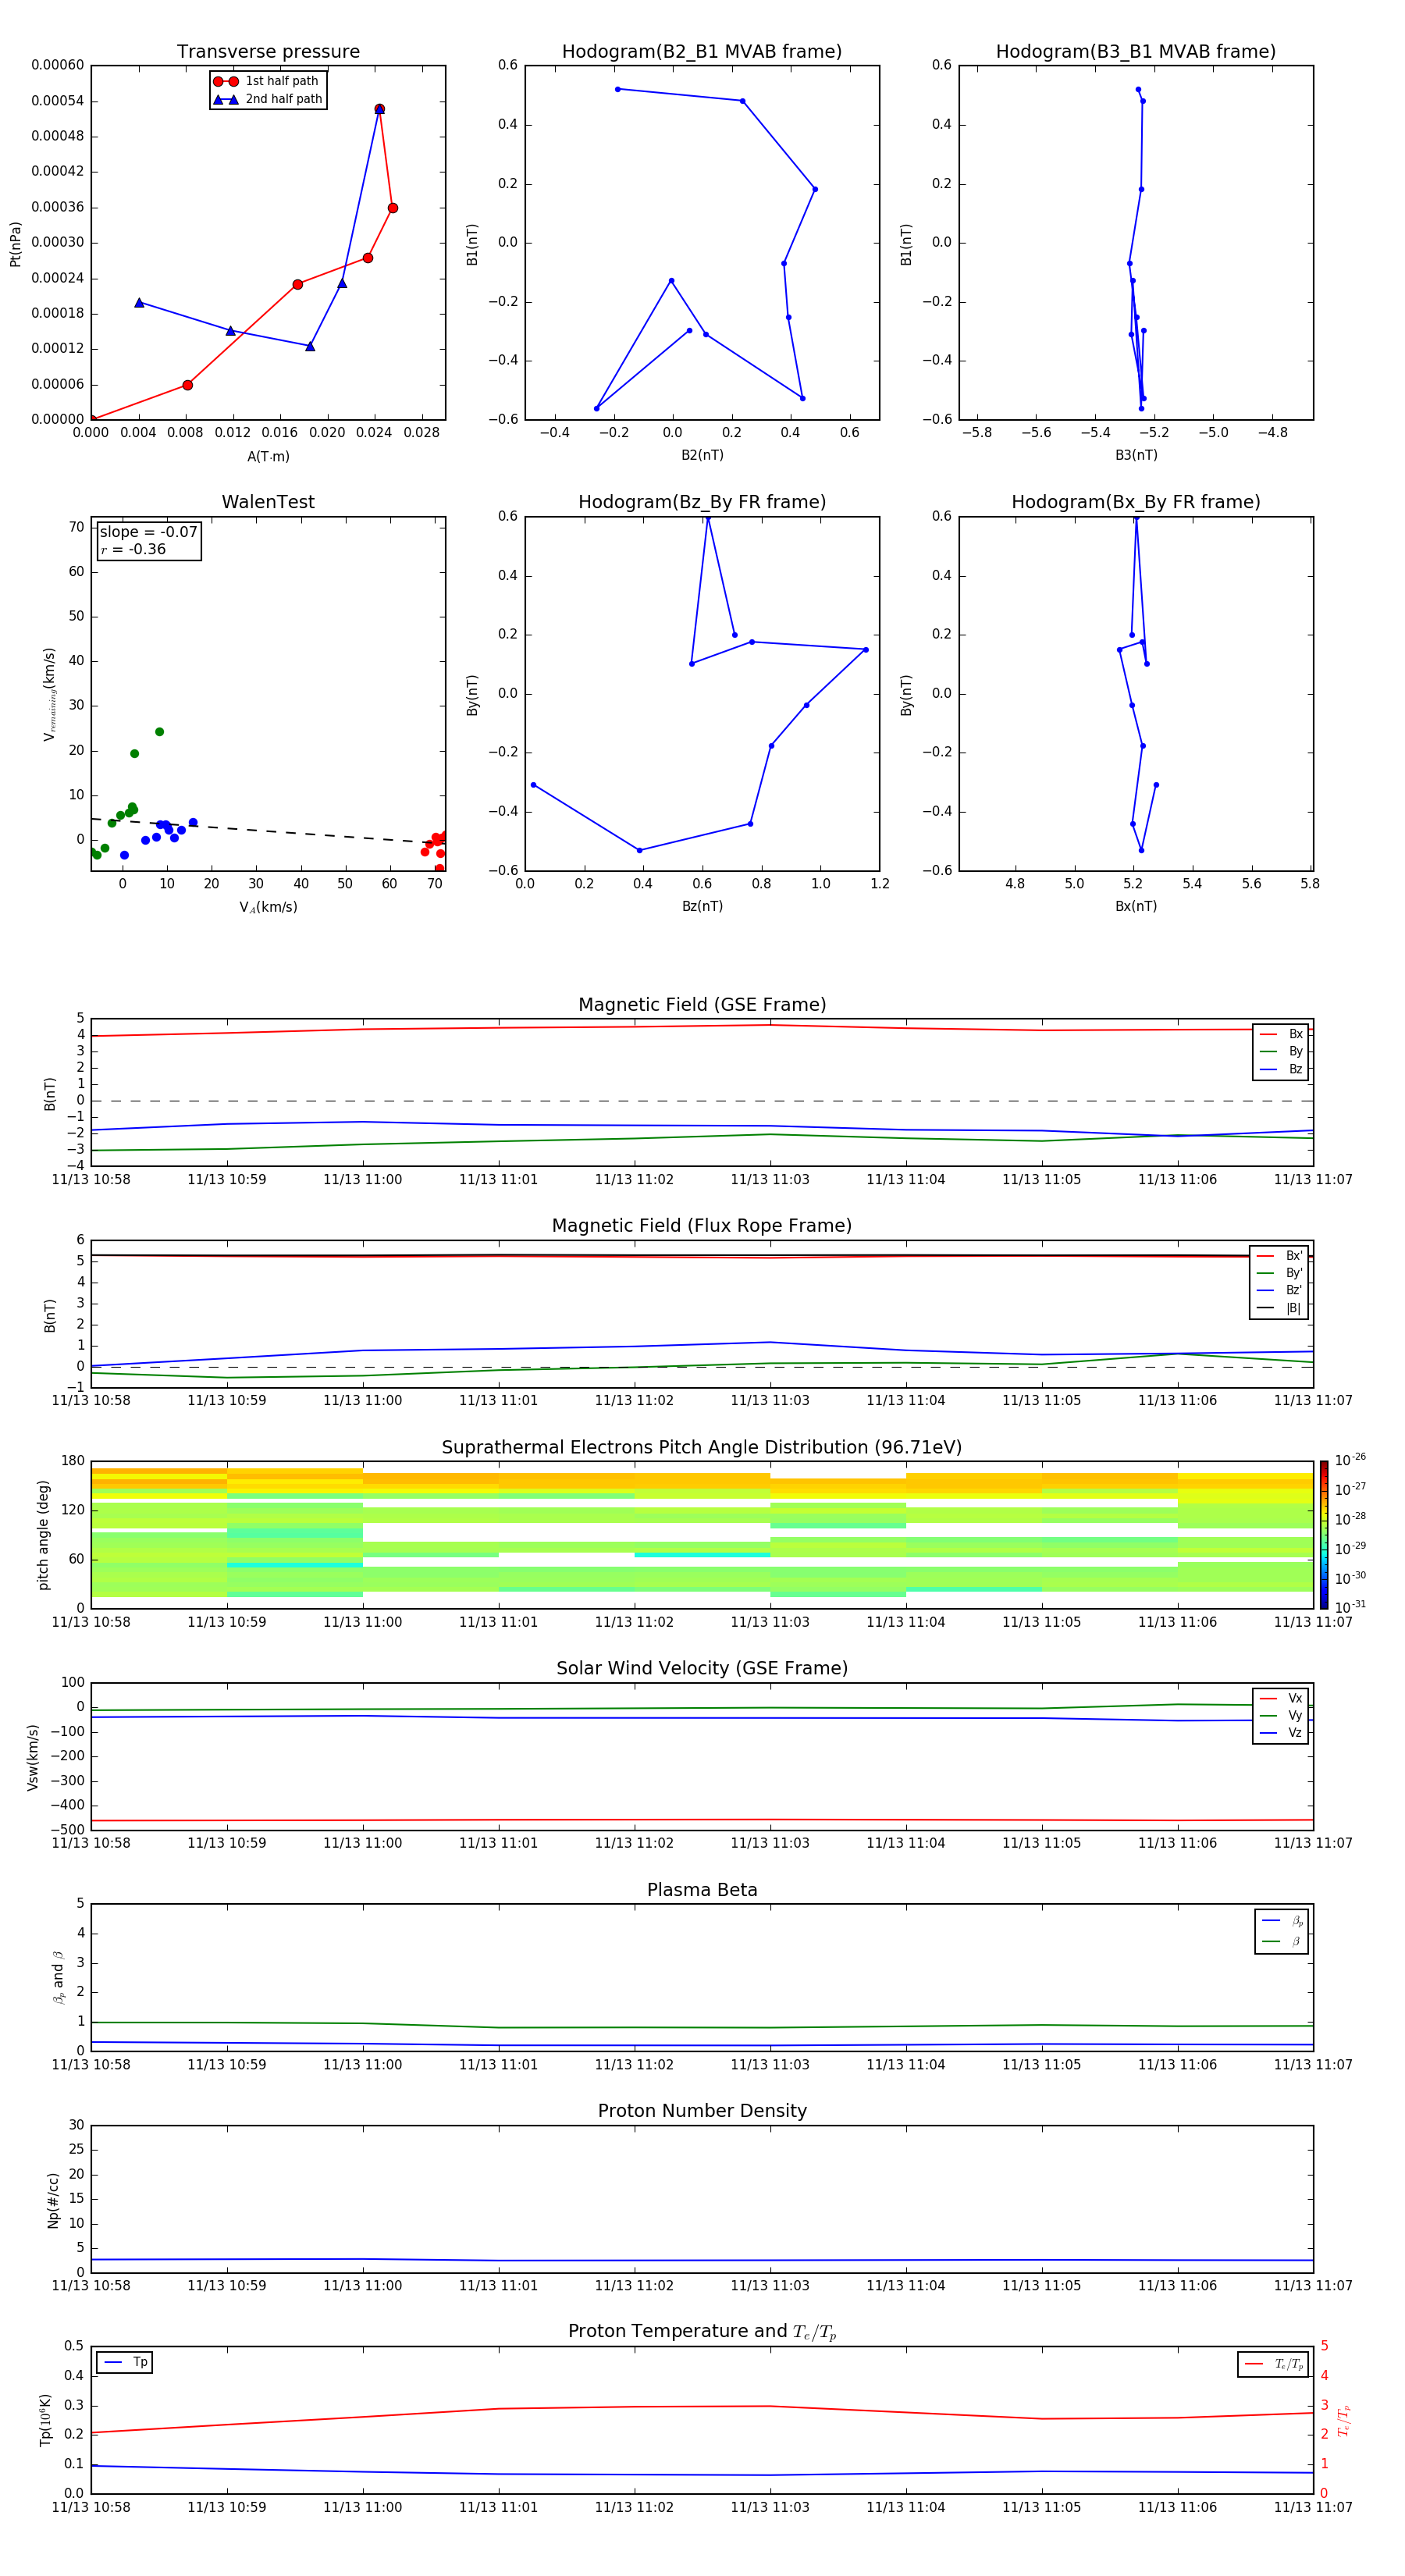Screen dimensions: 1405x2576
Task: Click 'B2(nT)' x-axis label
Action: coord(702,455)
